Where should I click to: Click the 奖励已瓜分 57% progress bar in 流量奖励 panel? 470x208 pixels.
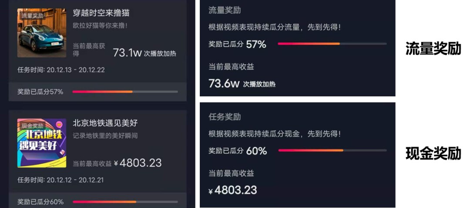pyautogui.click(x=332, y=44)
